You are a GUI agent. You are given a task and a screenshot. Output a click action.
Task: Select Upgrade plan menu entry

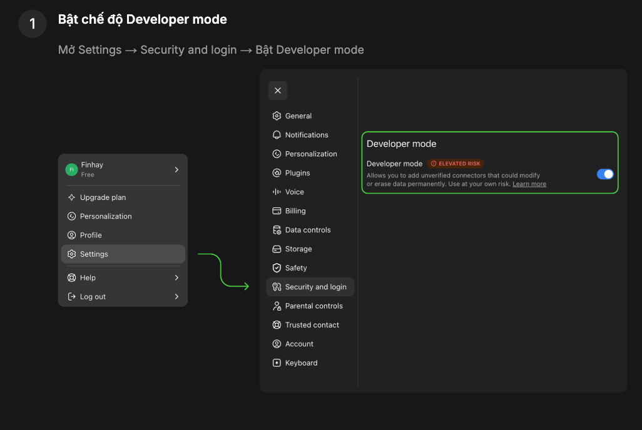click(x=123, y=197)
